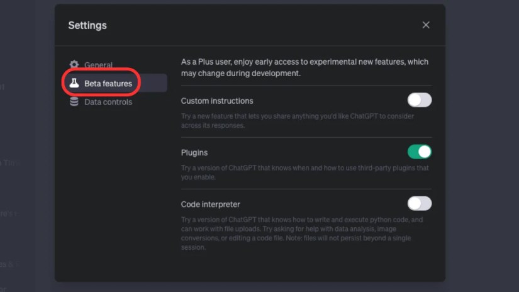
Task: Click the Code interpreter description paragraph
Action: pyautogui.click(x=302, y=233)
